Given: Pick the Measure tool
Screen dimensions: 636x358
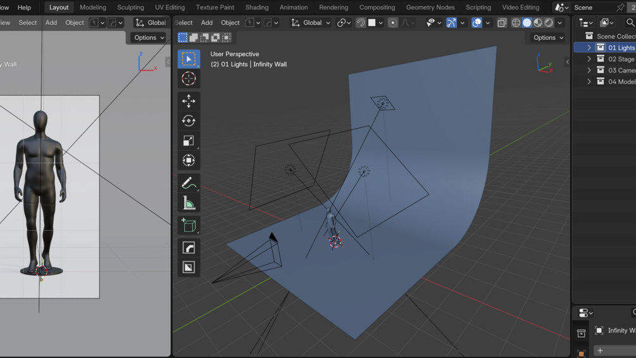Looking at the screenshot, I should [x=189, y=203].
